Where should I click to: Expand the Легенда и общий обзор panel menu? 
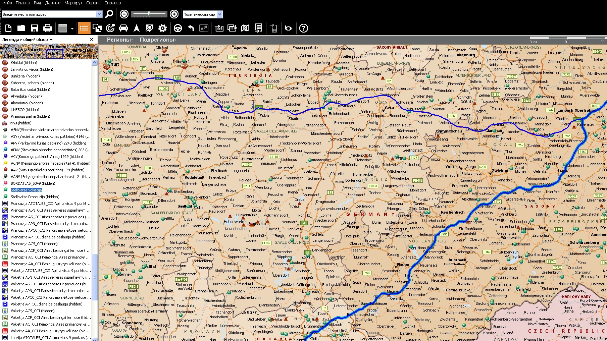pyautogui.click(x=51, y=40)
